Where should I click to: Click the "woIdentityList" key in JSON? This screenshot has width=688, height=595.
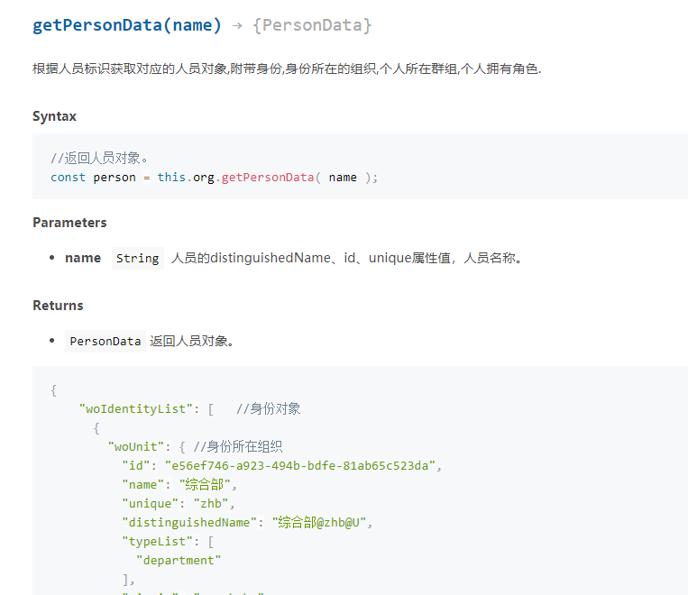coord(136,408)
